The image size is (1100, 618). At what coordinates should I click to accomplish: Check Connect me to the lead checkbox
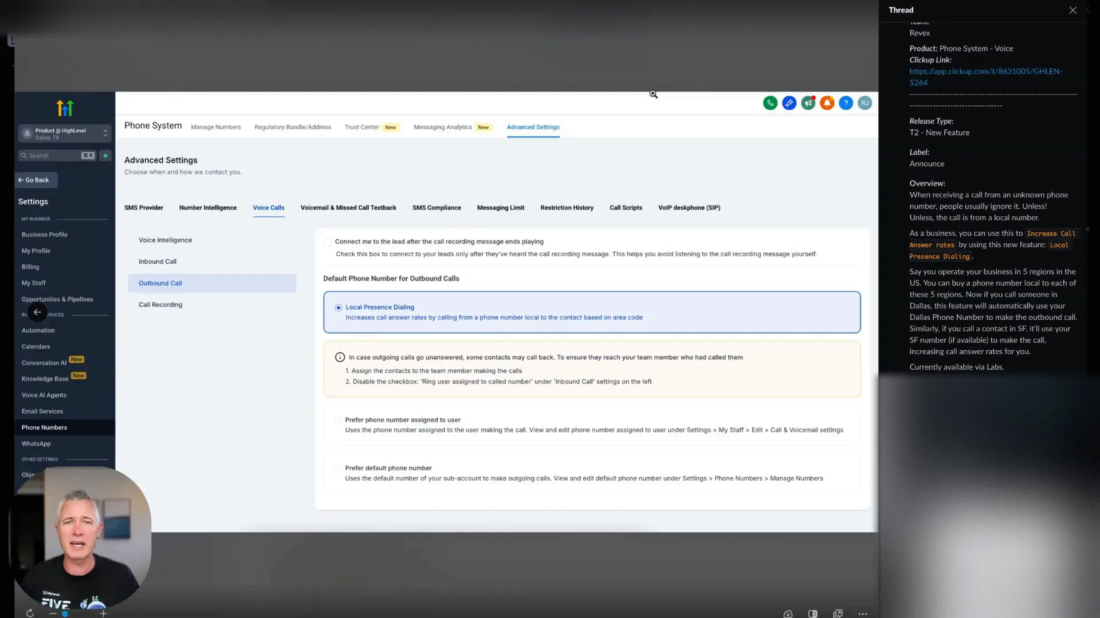click(327, 241)
